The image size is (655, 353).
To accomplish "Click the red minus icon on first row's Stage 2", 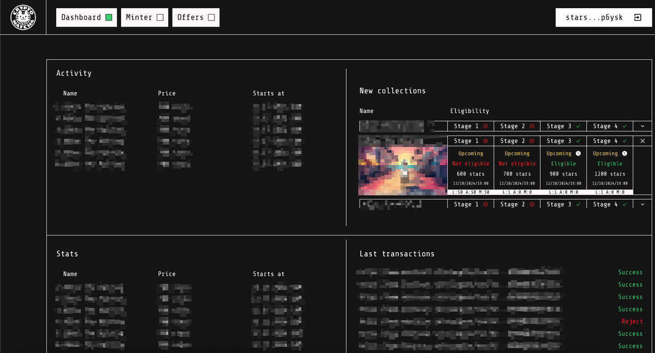I will pyautogui.click(x=532, y=126).
